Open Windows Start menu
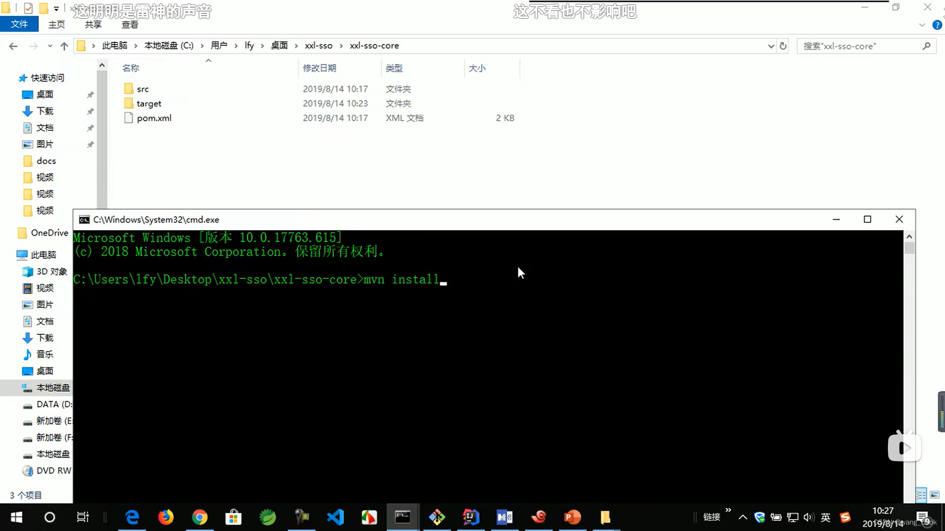 point(16,517)
